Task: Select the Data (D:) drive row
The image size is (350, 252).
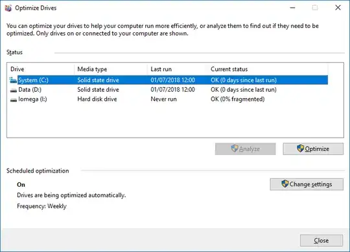Action: 169,90
